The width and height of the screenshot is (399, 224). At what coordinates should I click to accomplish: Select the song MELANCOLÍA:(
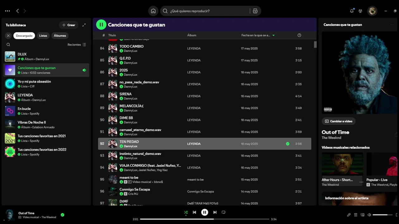point(204,108)
